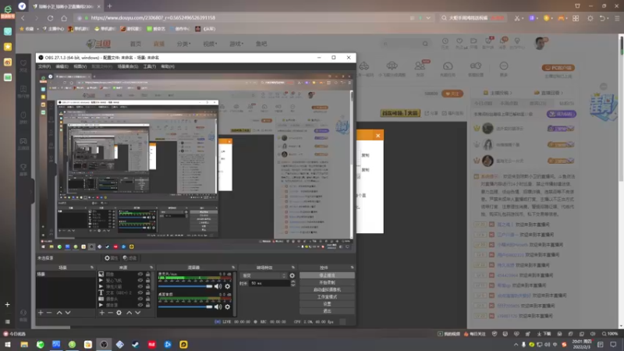Viewport: 624px width, 351px height.
Task: Open File Explorer from the taskbar
Action: click(24, 345)
